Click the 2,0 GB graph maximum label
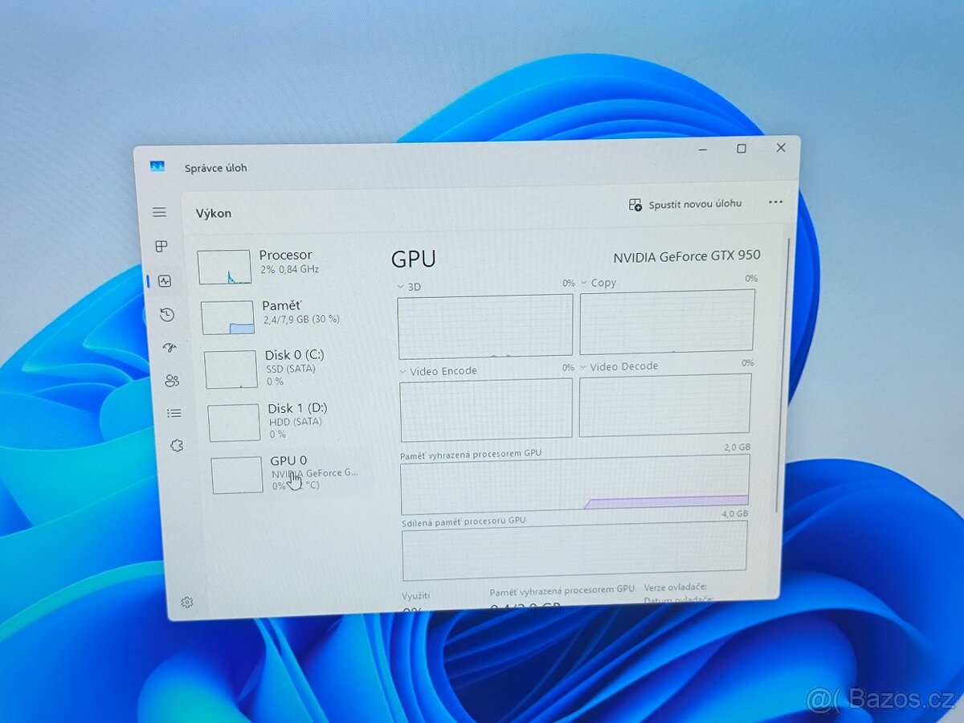This screenshot has height=723, width=964. click(737, 447)
